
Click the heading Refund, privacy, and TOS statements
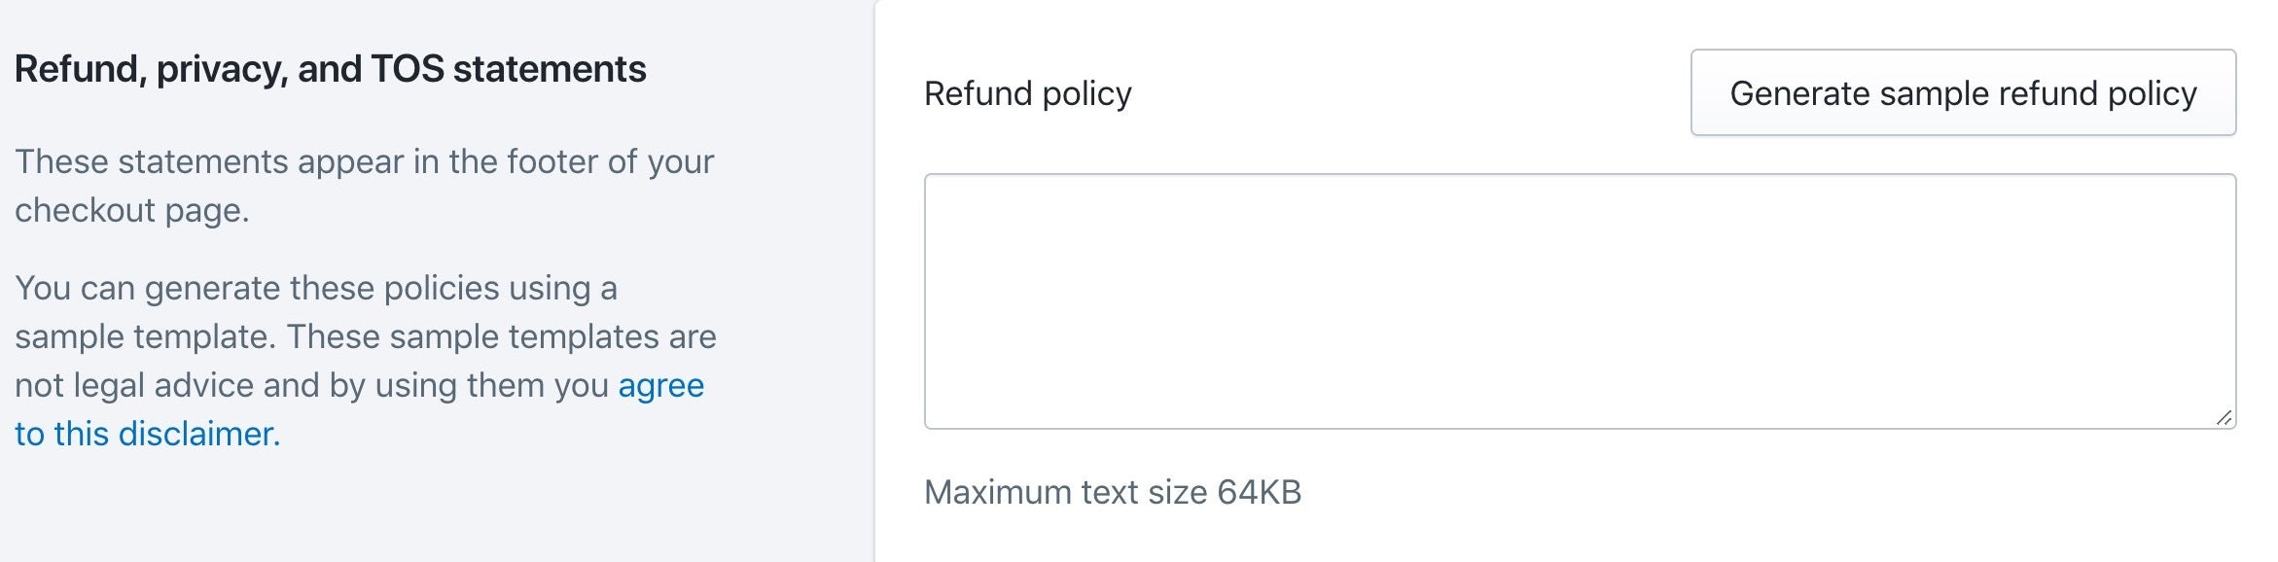pos(333,70)
